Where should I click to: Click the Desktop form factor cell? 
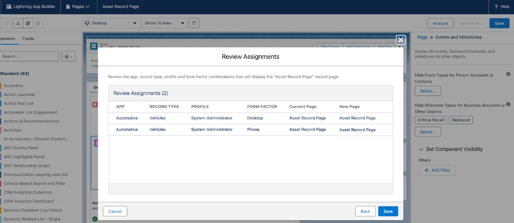click(x=255, y=118)
